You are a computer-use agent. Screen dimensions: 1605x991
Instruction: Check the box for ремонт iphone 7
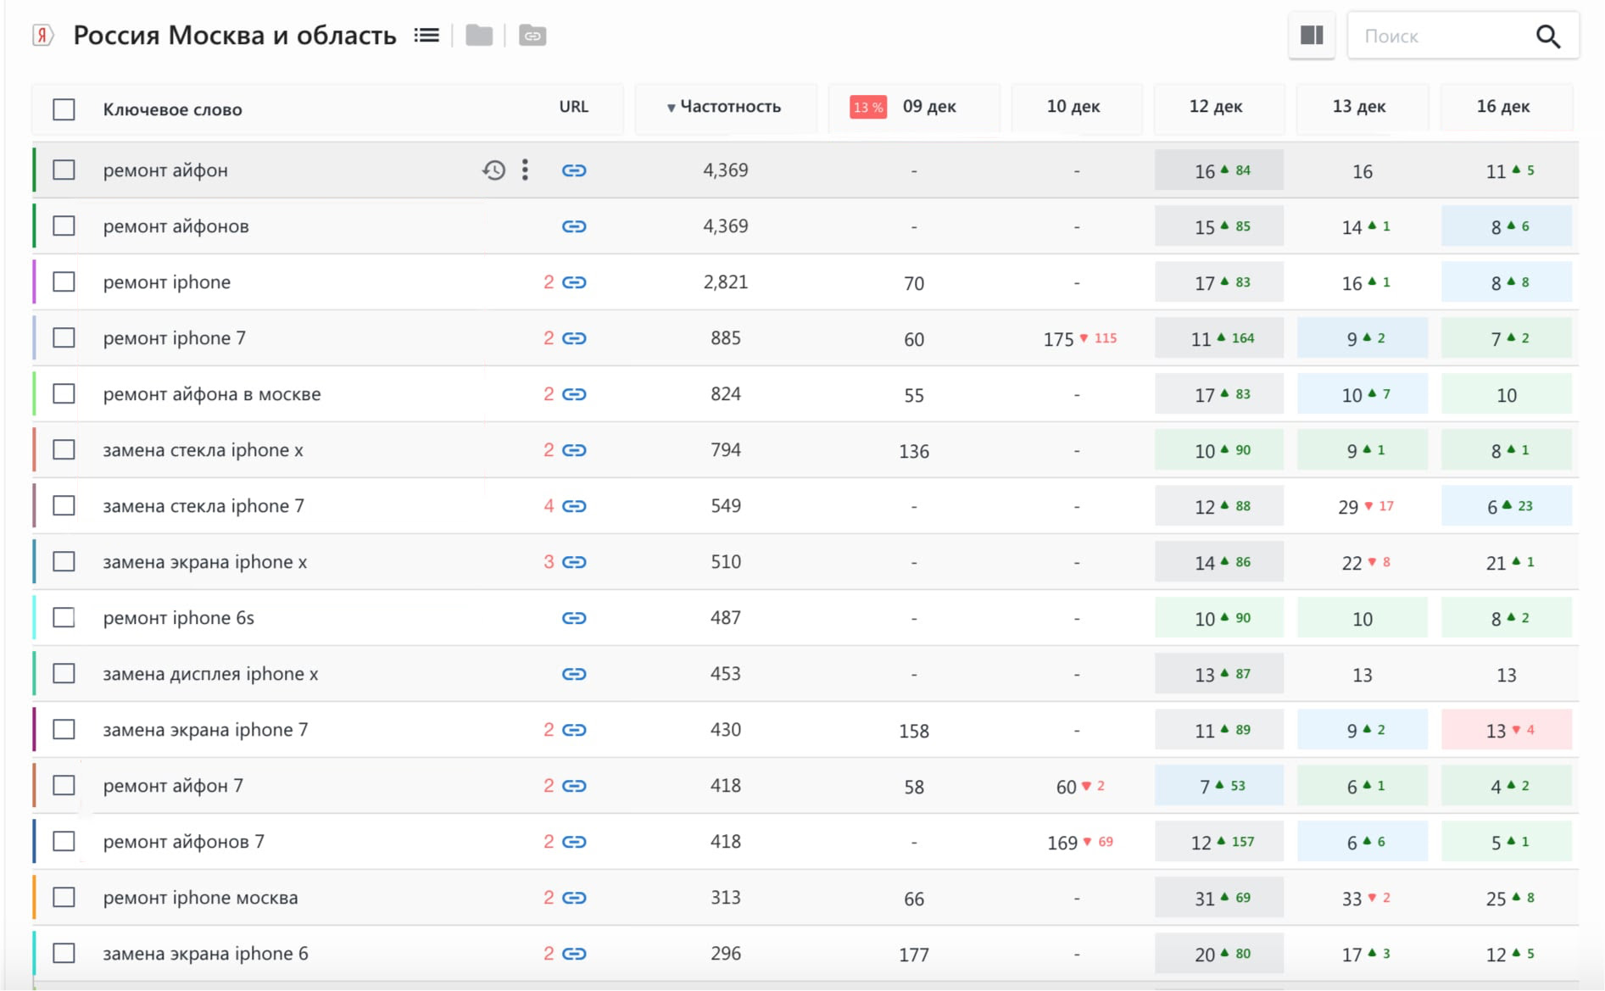click(64, 337)
